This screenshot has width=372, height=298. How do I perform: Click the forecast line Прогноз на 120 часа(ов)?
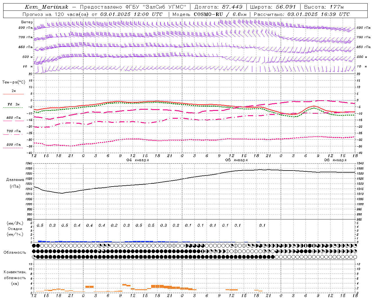click(56, 14)
